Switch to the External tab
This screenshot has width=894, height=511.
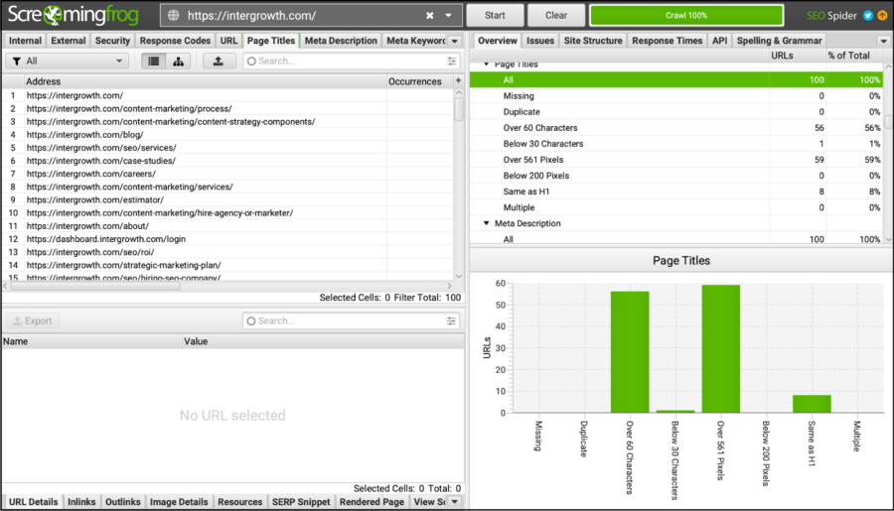click(68, 41)
